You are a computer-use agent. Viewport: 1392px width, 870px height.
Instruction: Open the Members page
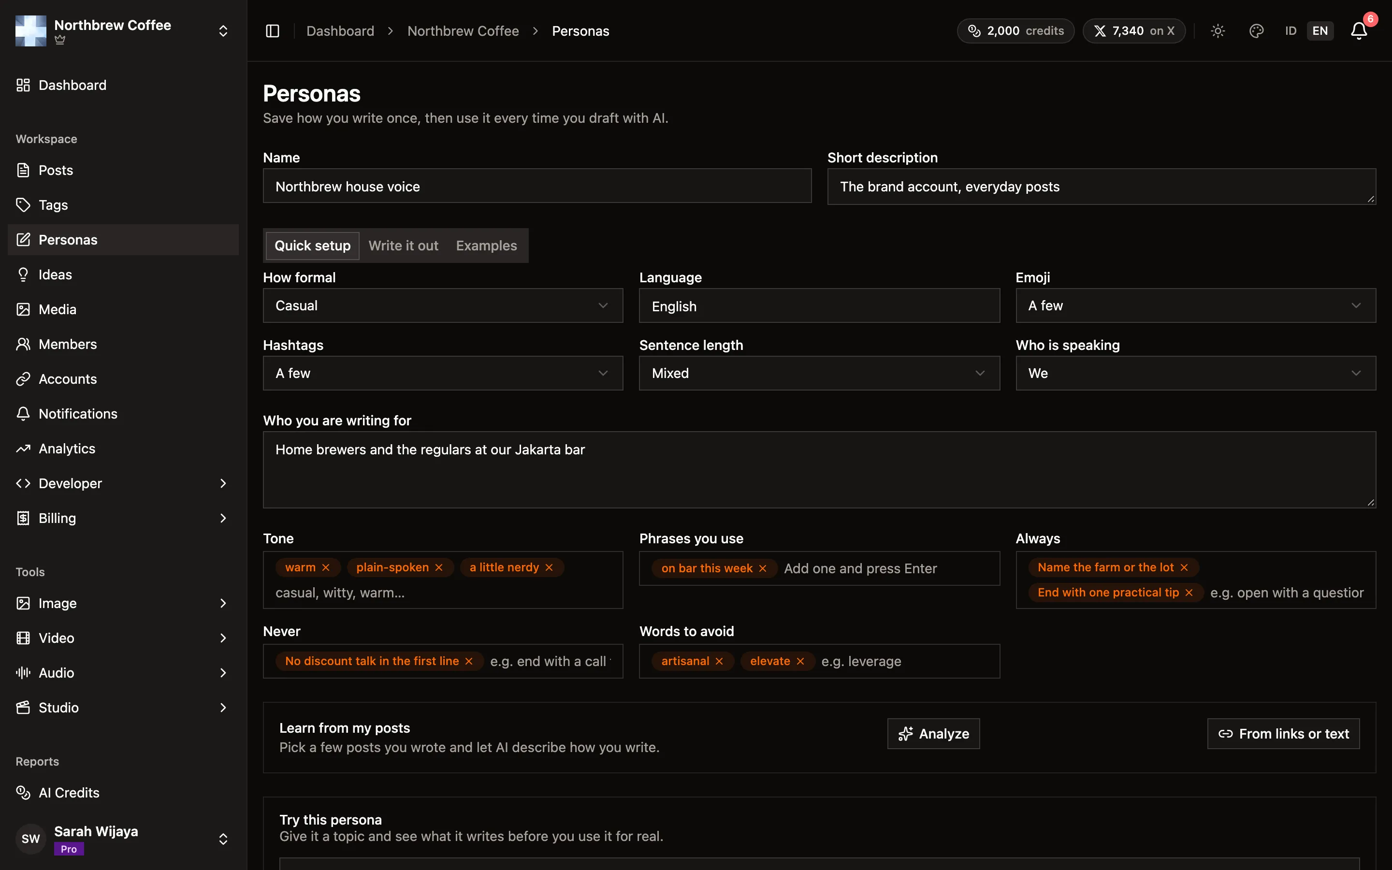pos(123,344)
